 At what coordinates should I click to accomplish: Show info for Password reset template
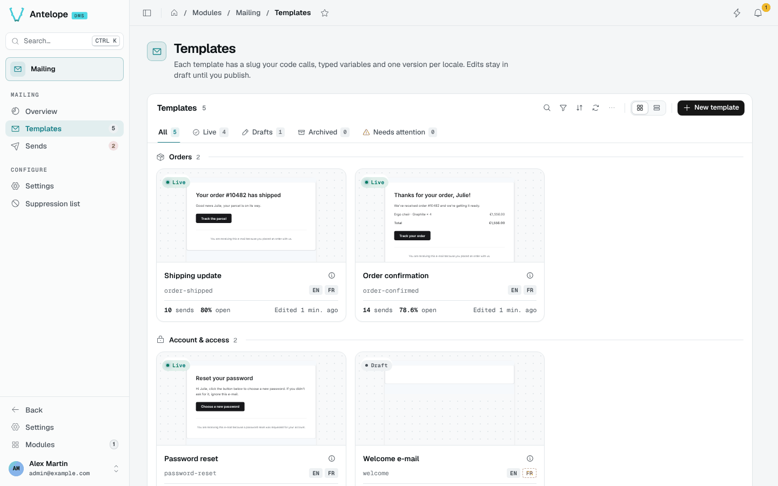click(332, 458)
